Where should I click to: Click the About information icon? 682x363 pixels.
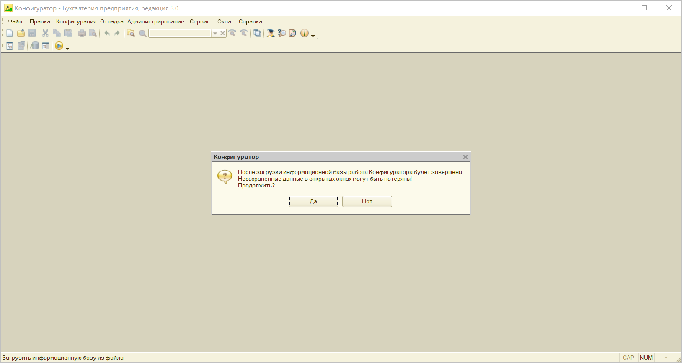coord(305,34)
